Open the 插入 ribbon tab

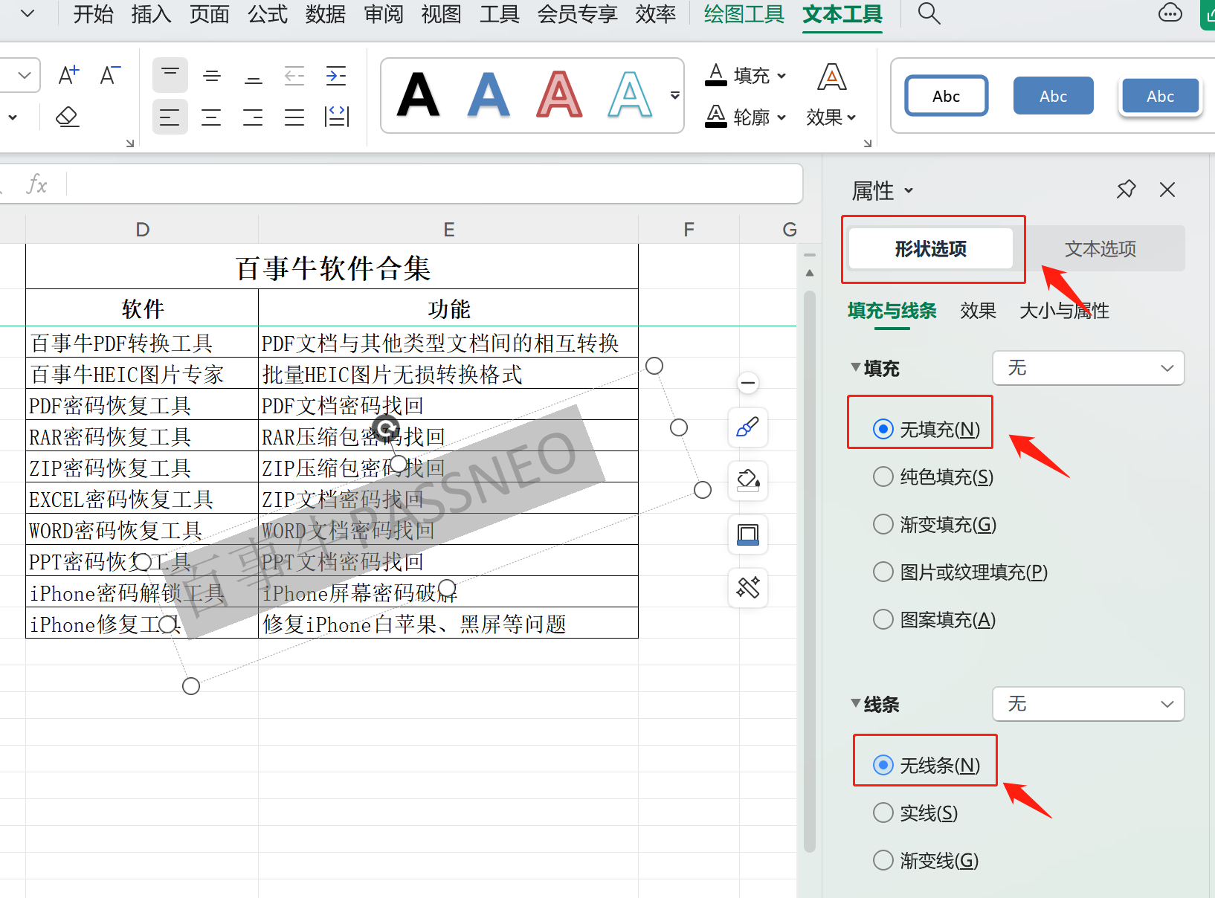tap(152, 13)
